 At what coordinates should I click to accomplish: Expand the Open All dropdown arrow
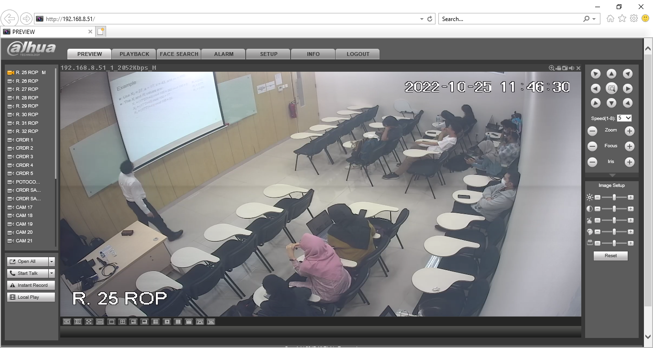[x=52, y=261]
